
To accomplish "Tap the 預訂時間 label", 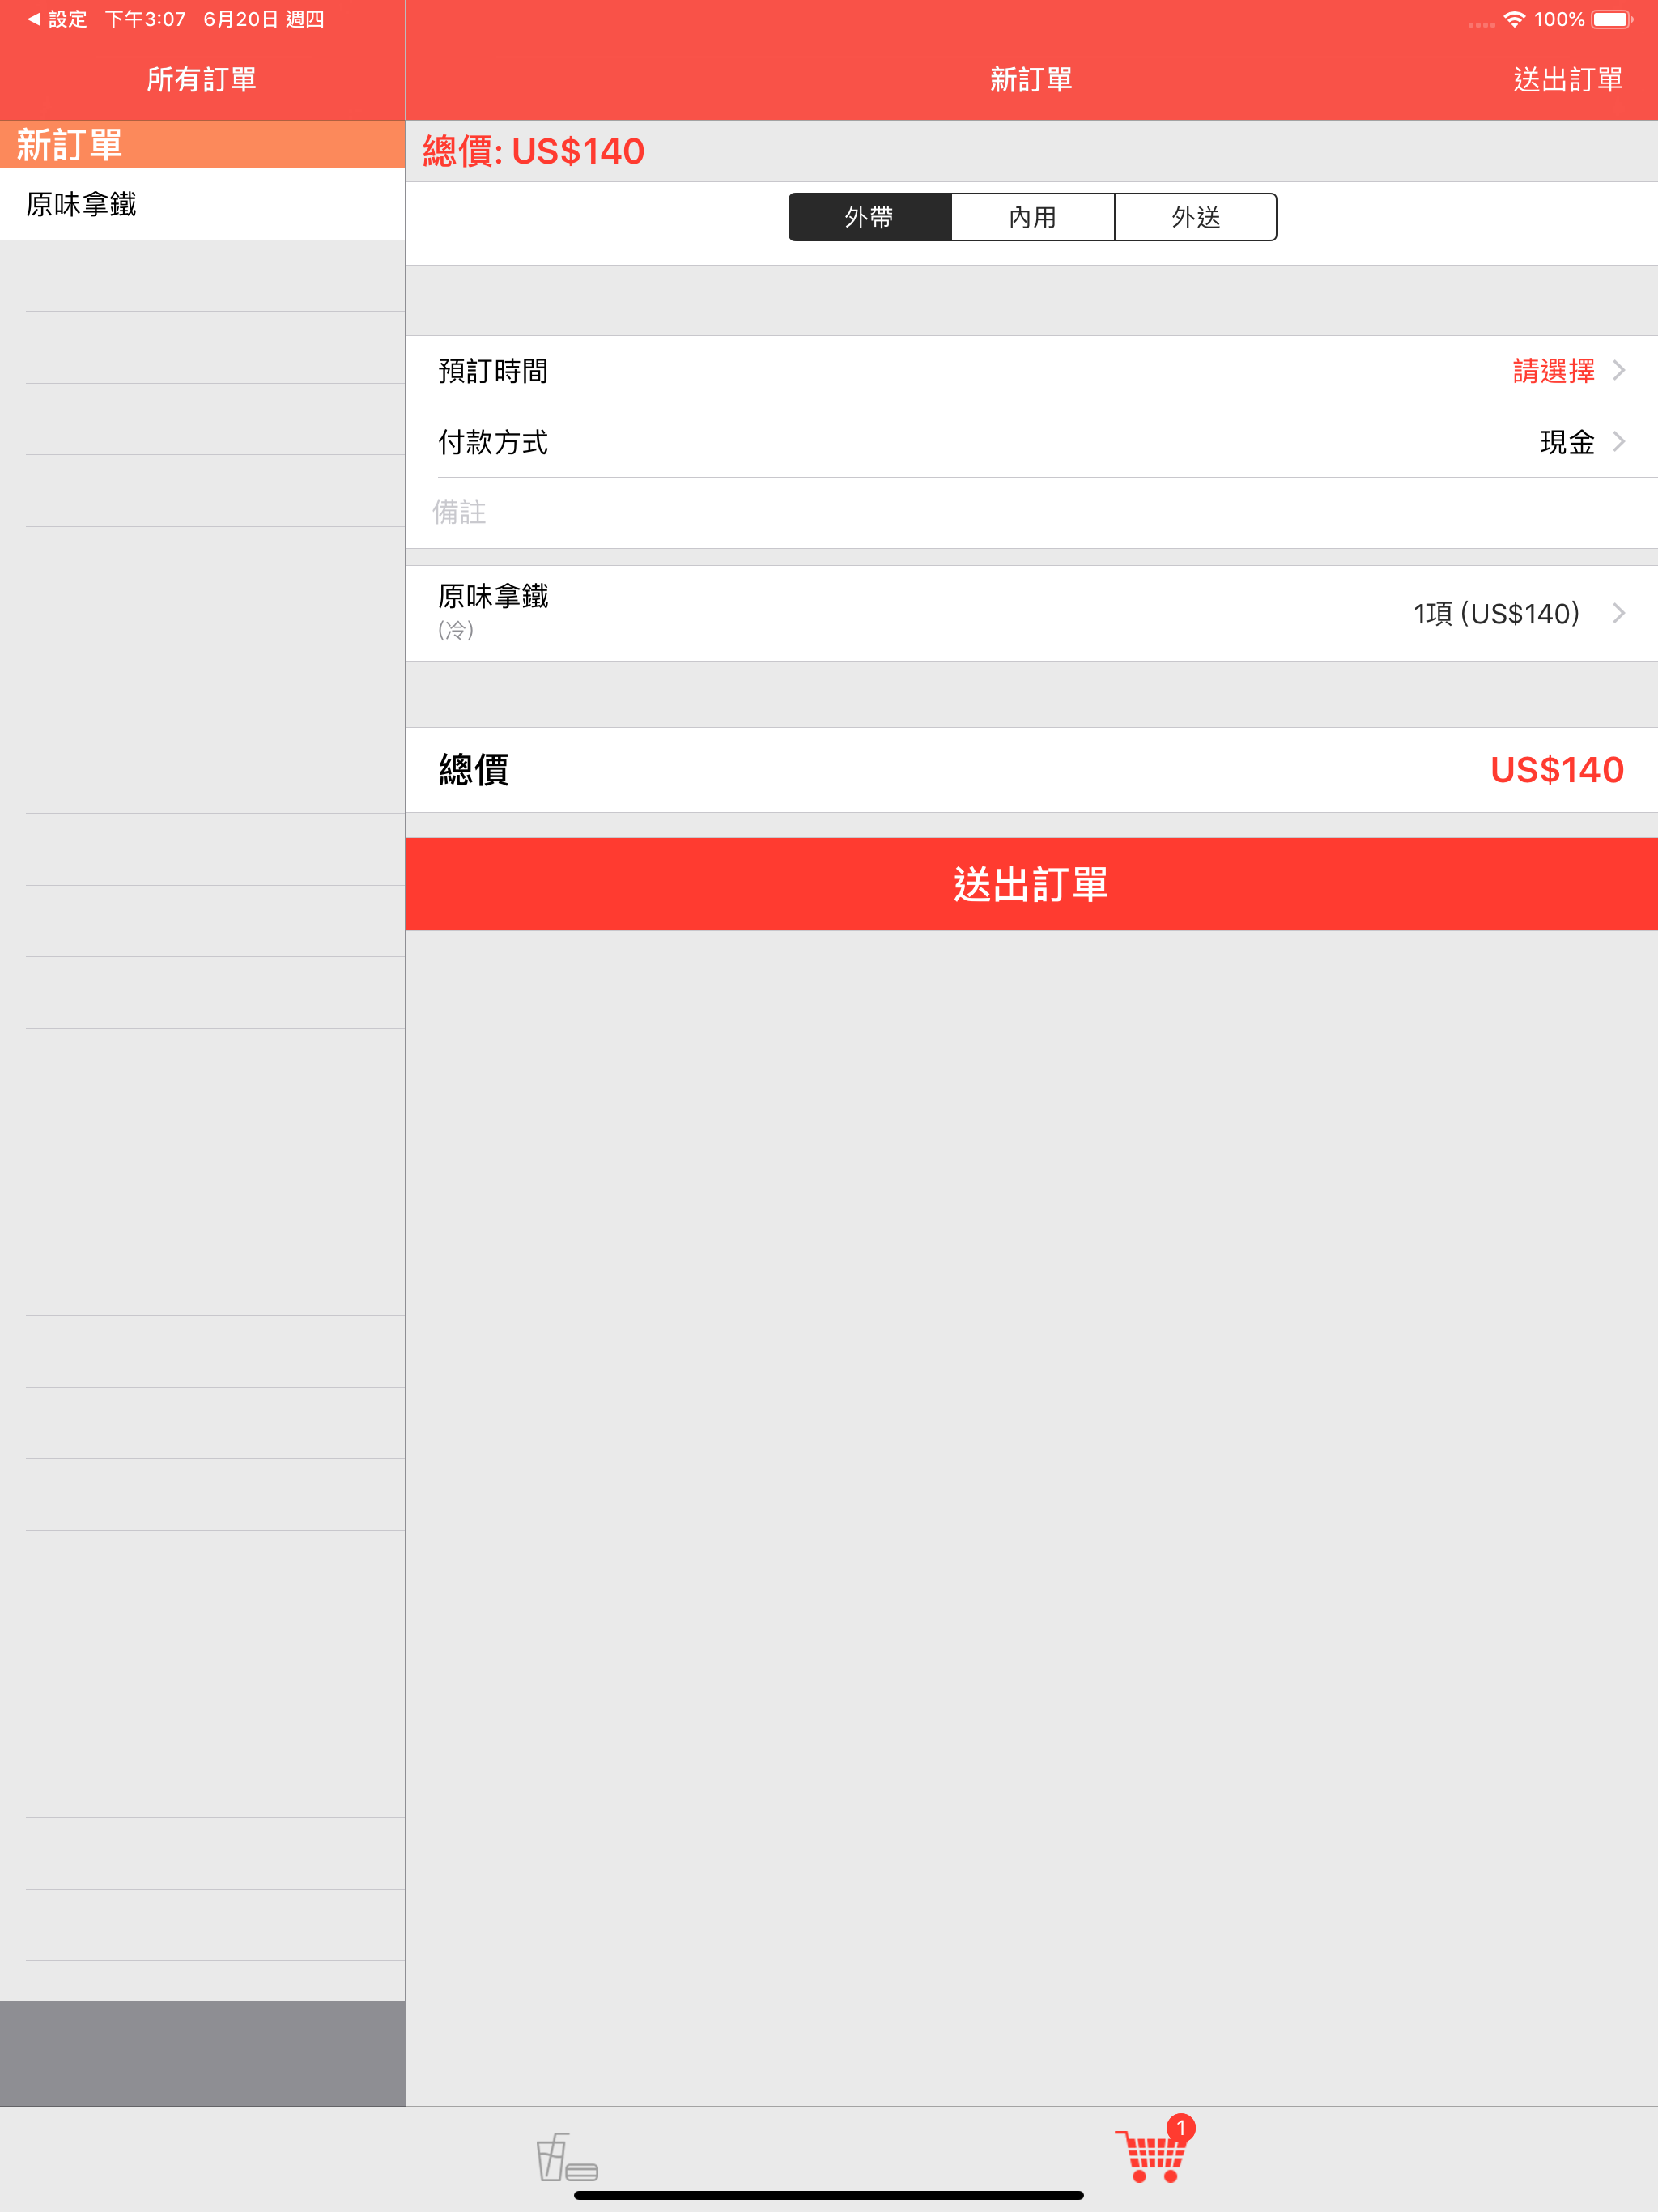I will point(493,371).
